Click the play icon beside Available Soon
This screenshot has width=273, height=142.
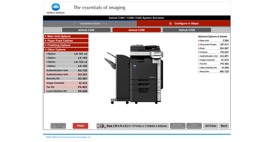(x=74, y=24)
